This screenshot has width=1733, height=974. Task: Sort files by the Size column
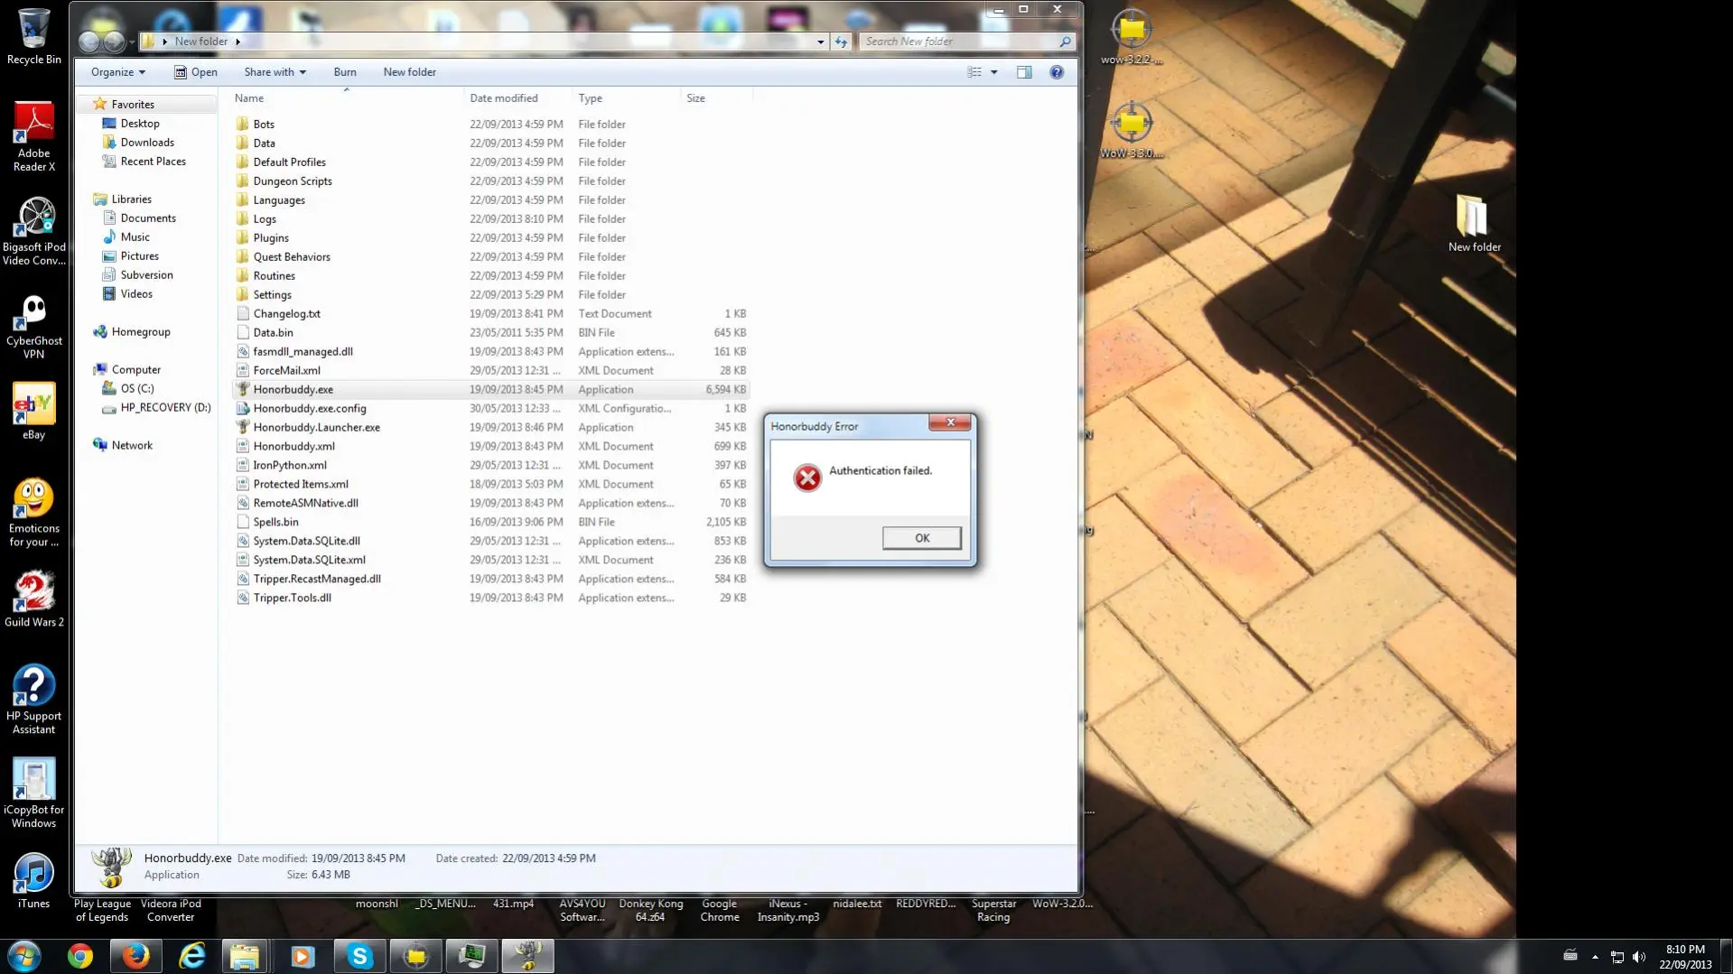coord(716,98)
